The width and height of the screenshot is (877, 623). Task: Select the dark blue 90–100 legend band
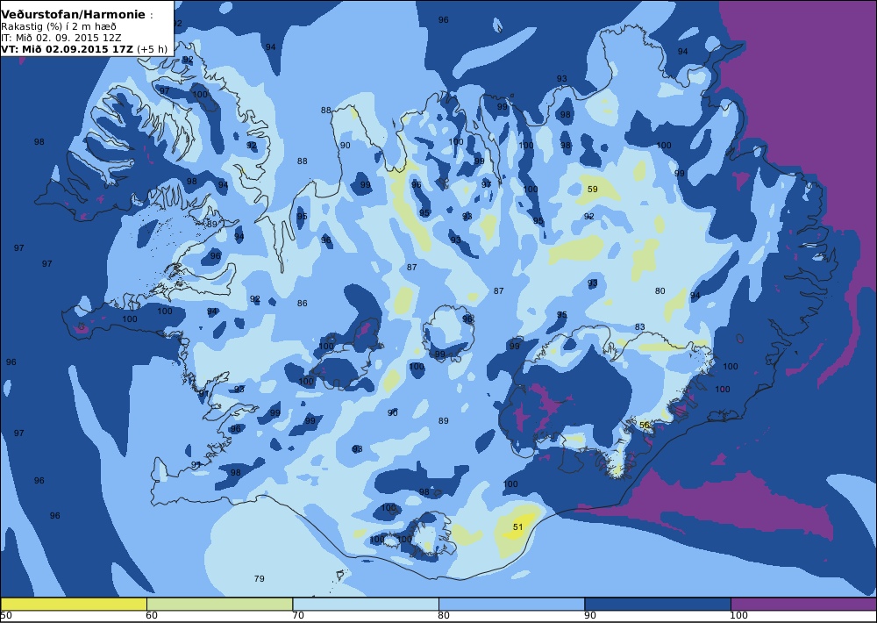pos(657,604)
